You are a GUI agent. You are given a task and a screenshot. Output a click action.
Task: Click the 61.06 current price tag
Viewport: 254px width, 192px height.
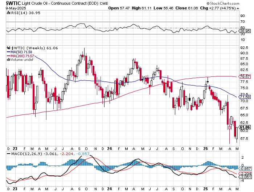246,127
